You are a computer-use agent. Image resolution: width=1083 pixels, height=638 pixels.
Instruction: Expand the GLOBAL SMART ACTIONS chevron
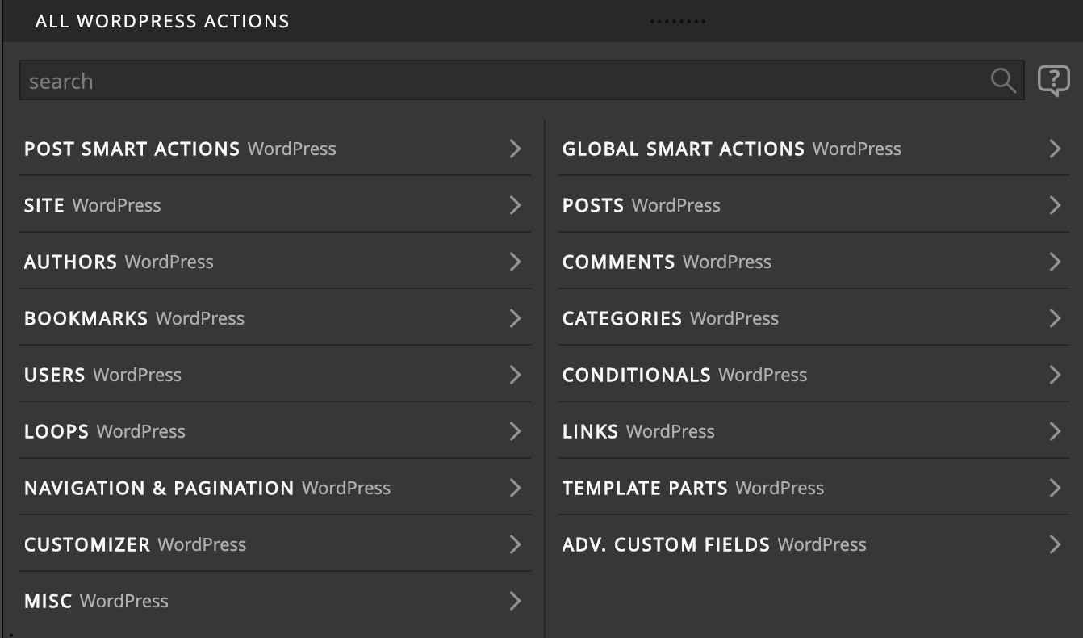point(1056,149)
